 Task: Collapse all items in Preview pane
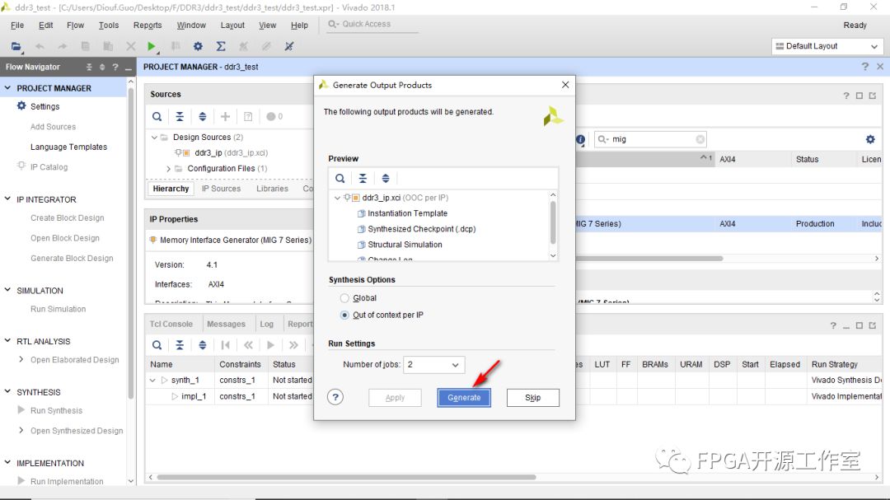[x=363, y=178]
